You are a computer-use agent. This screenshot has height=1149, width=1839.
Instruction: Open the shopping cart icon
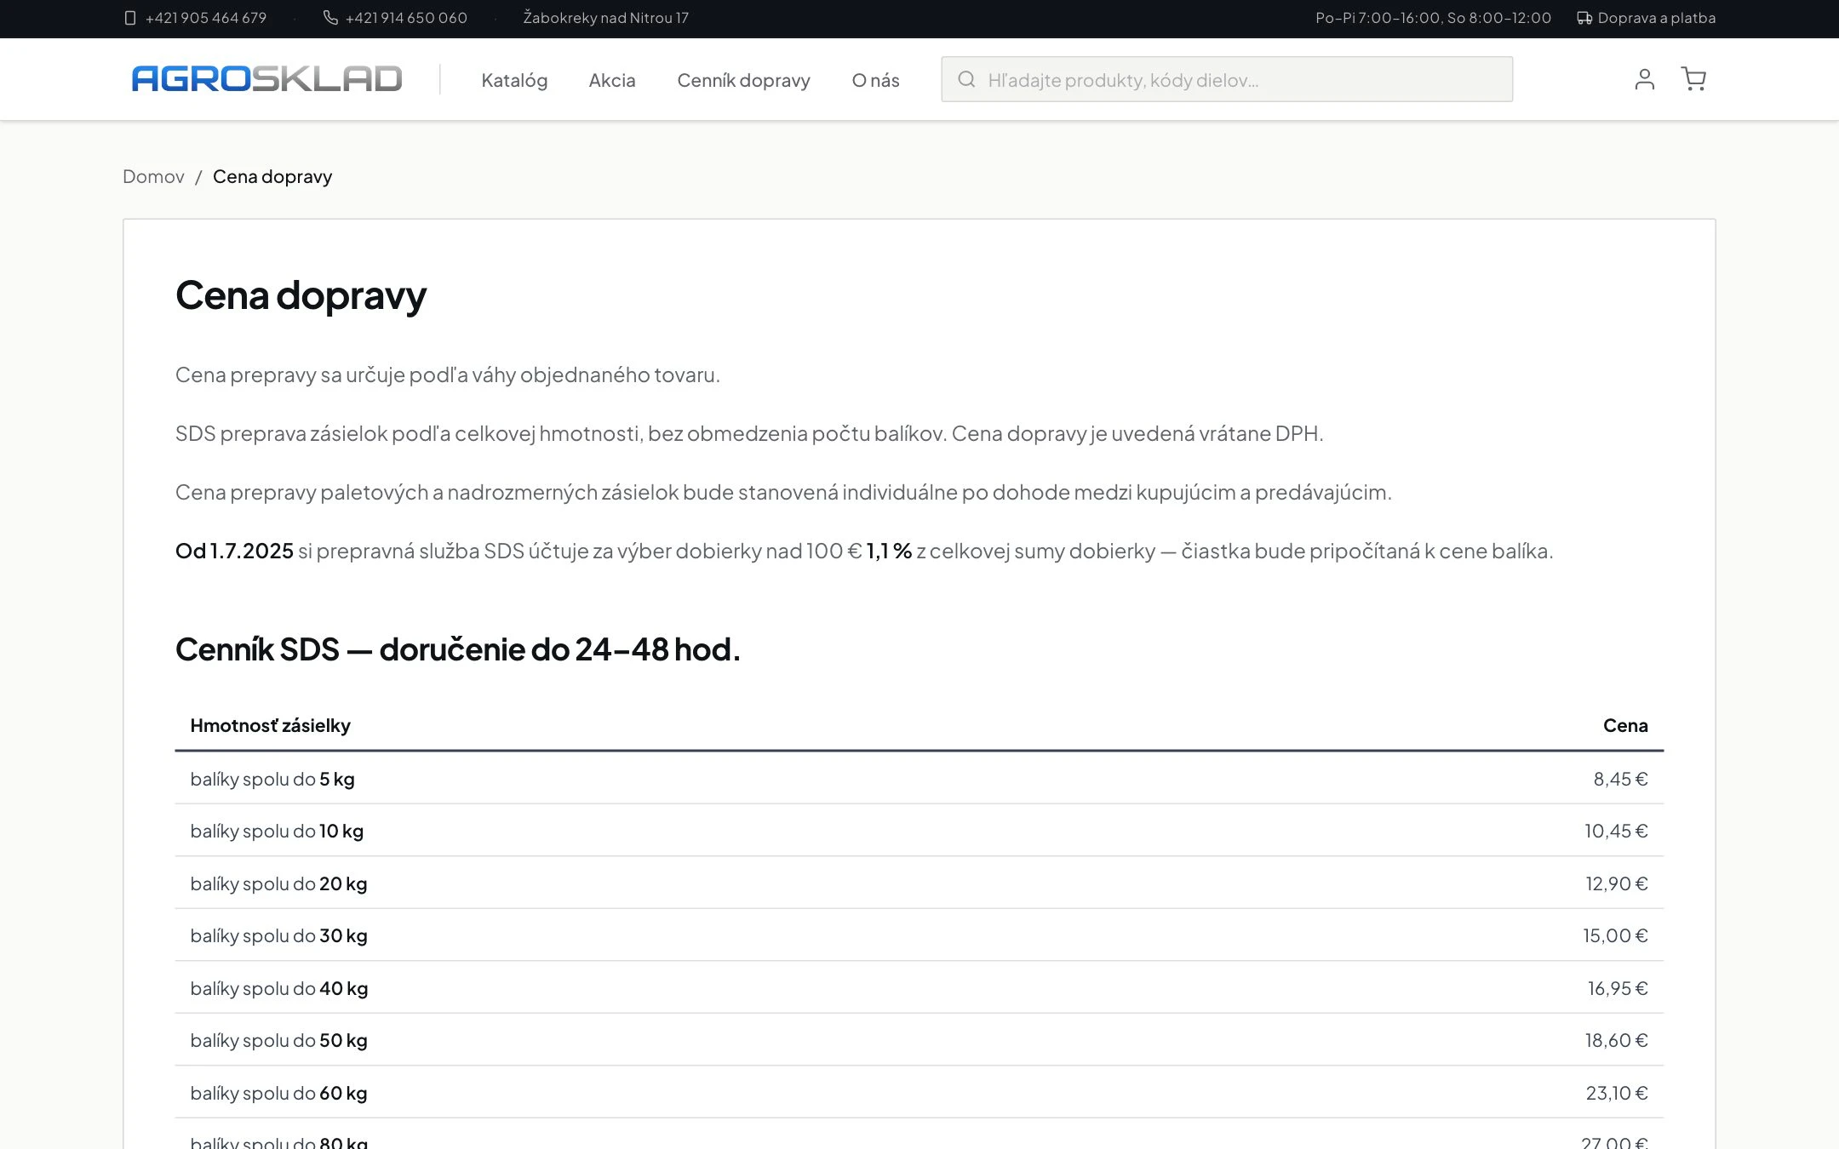click(1693, 79)
